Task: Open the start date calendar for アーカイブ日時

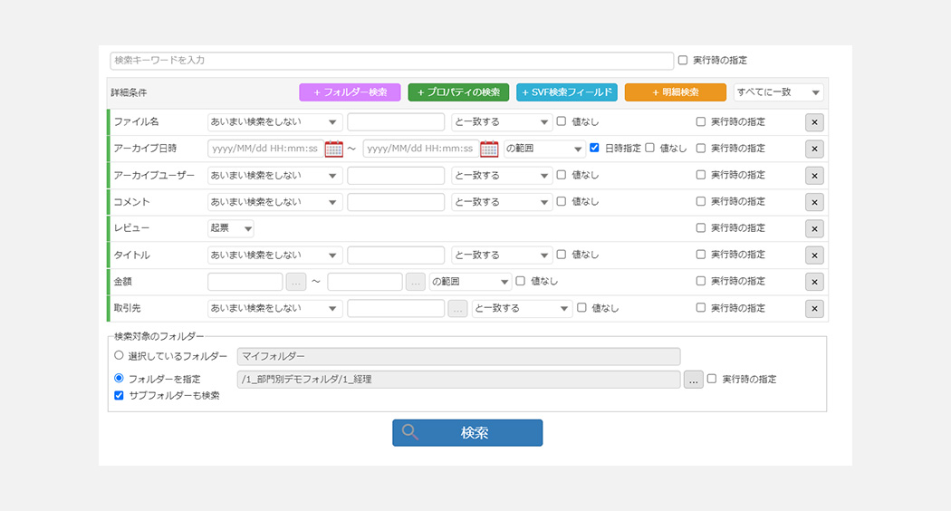Action: 333,149
